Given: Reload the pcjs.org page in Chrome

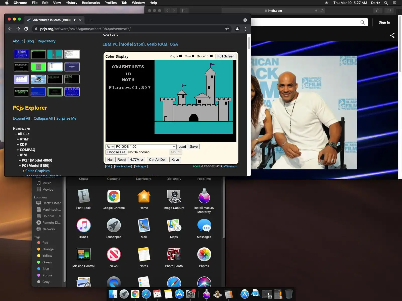Looking at the screenshot, I should pos(26,29).
